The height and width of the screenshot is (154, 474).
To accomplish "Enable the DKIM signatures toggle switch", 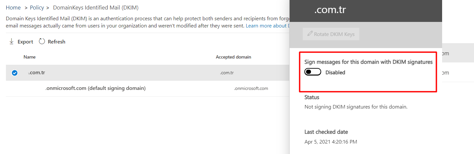I will (x=313, y=72).
